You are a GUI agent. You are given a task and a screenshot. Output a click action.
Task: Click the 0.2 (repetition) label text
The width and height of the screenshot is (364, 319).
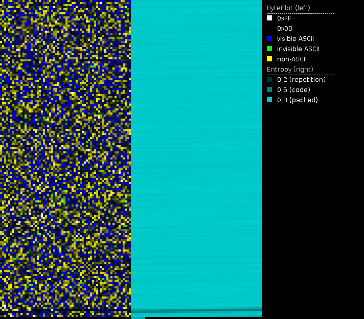[301, 80]
